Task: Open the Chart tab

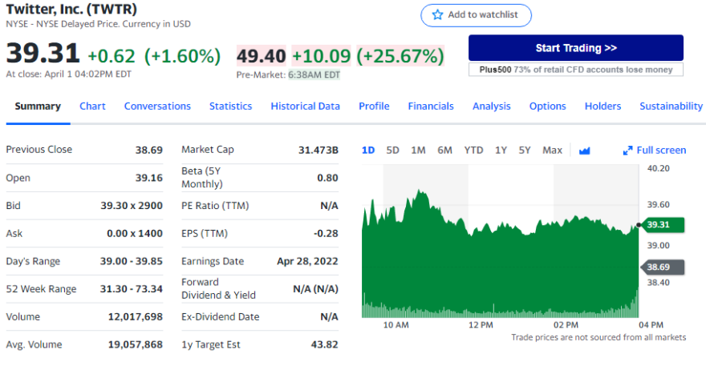Action: point(92,107)
